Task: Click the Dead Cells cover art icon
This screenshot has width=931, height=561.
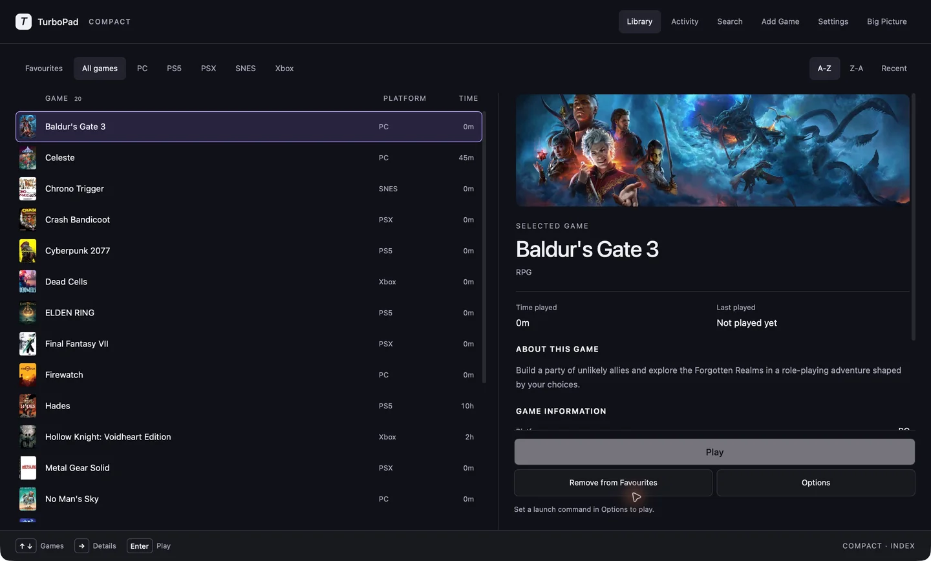Action: pos(28,282)
